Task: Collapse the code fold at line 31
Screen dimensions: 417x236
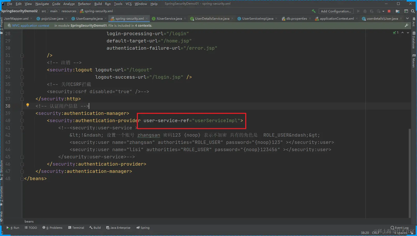Action: (22, 55)
